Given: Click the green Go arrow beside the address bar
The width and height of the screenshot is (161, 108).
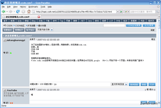Looking at the screenshot, I should click(x=121, y=12).
